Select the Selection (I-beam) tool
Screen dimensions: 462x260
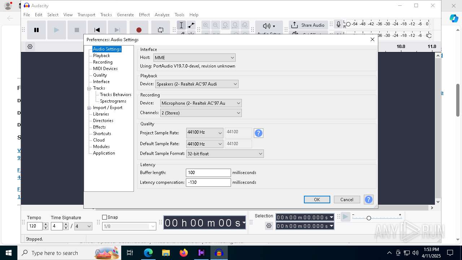tap(182, 25)
